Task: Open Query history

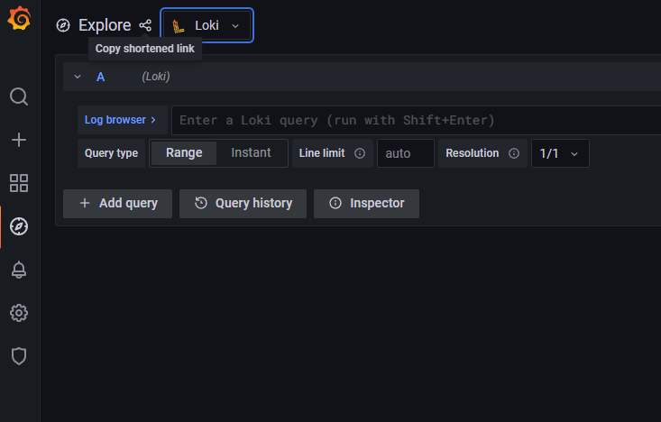Action: point(243,204)
